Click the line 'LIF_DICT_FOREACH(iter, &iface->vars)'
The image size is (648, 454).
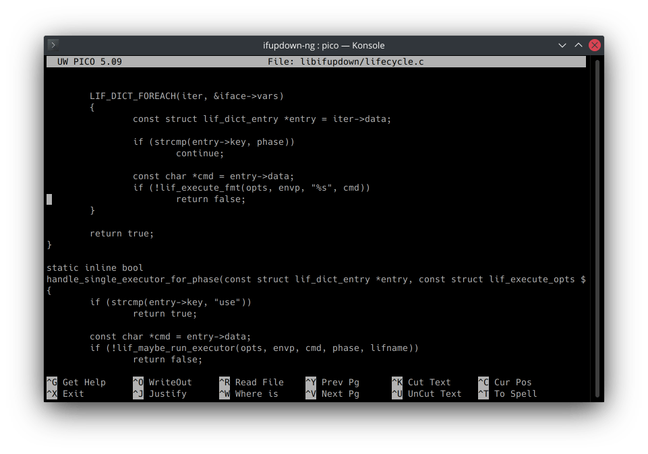pyautogui.click(x=186, y=96)
